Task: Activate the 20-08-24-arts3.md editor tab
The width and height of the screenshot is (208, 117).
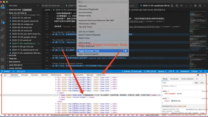Action: click(51, 6)
